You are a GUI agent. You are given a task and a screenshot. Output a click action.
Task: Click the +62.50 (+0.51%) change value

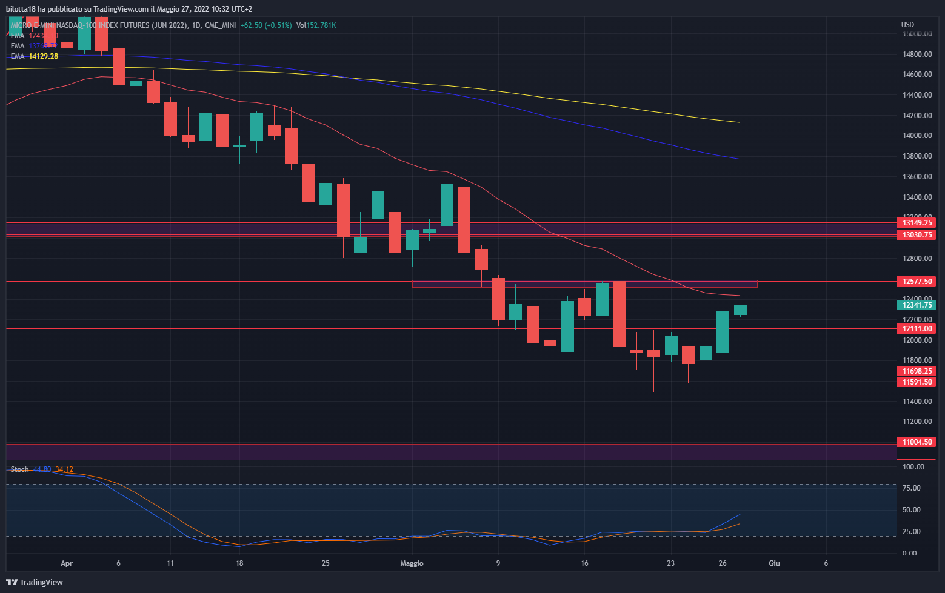coord(266,25)
